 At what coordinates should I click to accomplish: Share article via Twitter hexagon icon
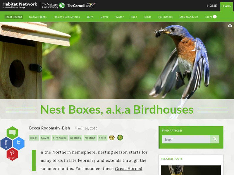[x=19, y=143]
